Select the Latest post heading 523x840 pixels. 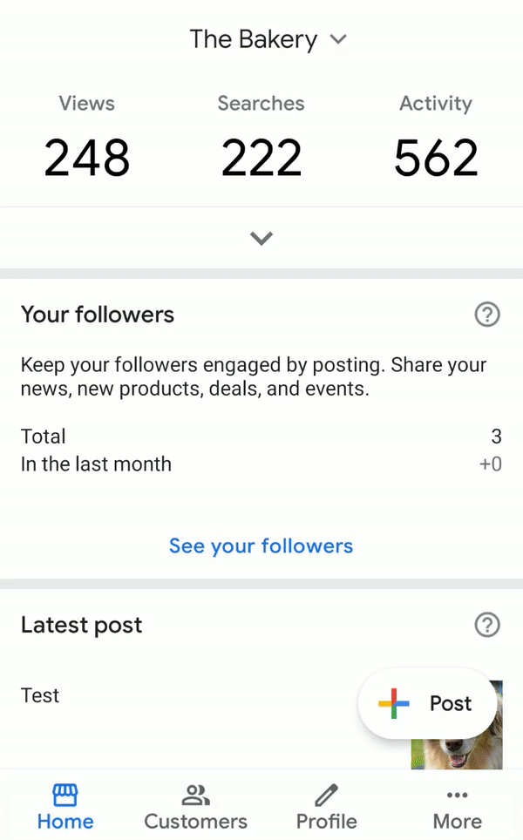click(x=82, y=625)
